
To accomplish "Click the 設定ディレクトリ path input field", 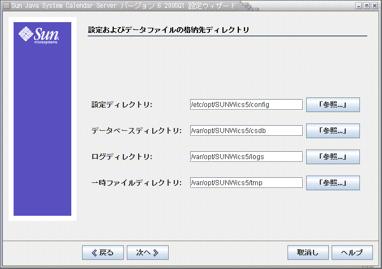I will tap(246, 105).
